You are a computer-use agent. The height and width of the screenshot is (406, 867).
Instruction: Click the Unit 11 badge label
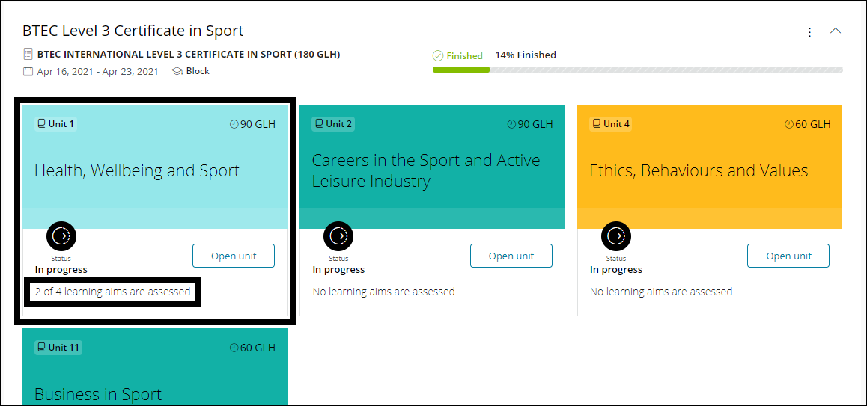point(58,348)
